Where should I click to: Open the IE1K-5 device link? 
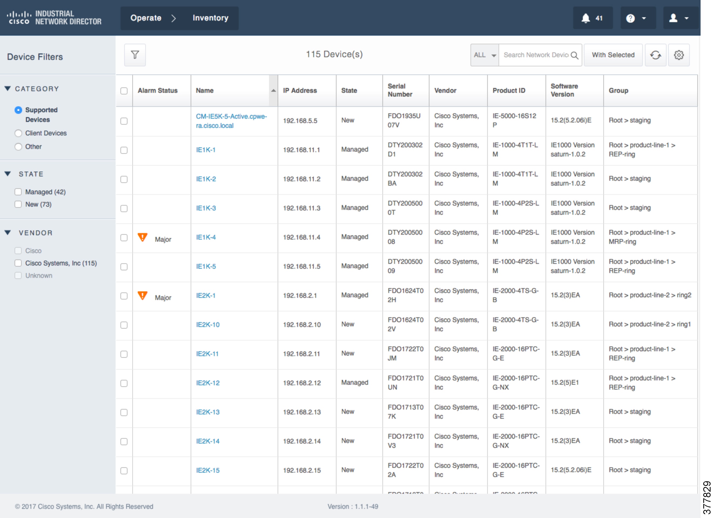click(206, 266)
